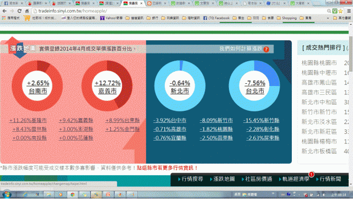The width and height of the screenshot is (353, 199).
Task: Click the browser forward arrow
Action: point(12,11)
